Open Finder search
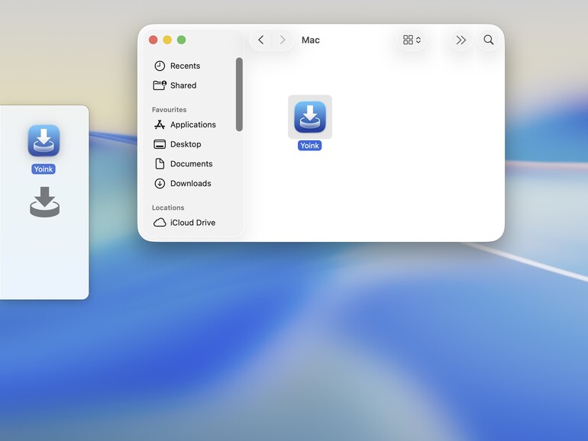The height and width of the screenshot is (441, 588). point(488,40)
